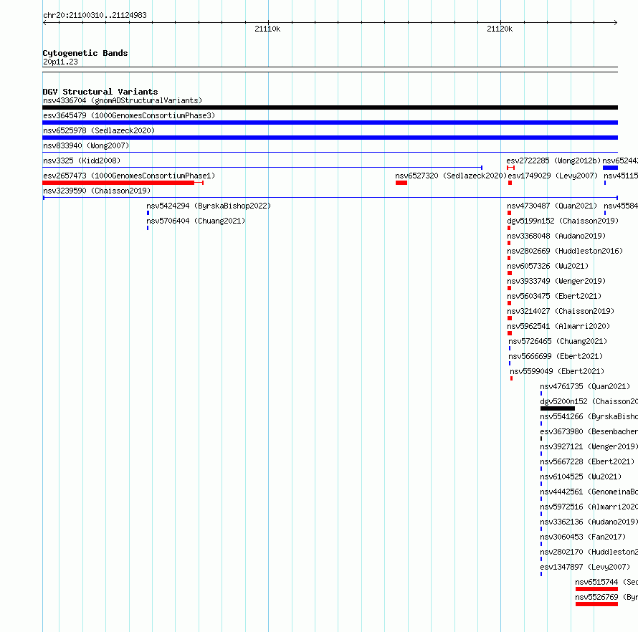Image resolution: width=638 pixels, height=632 pixels.
Task: Click nsv3368048 (Audano2019) label
Action: (x=556, y=236)
